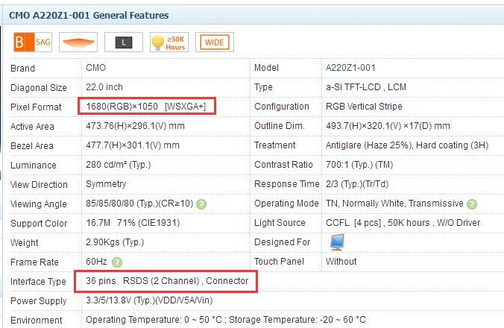Click the Outline Dim. value 493.7(H)×320.1(V)×17(D) mm
This screenshot has width=504, height=328.
tap(388, 126)
